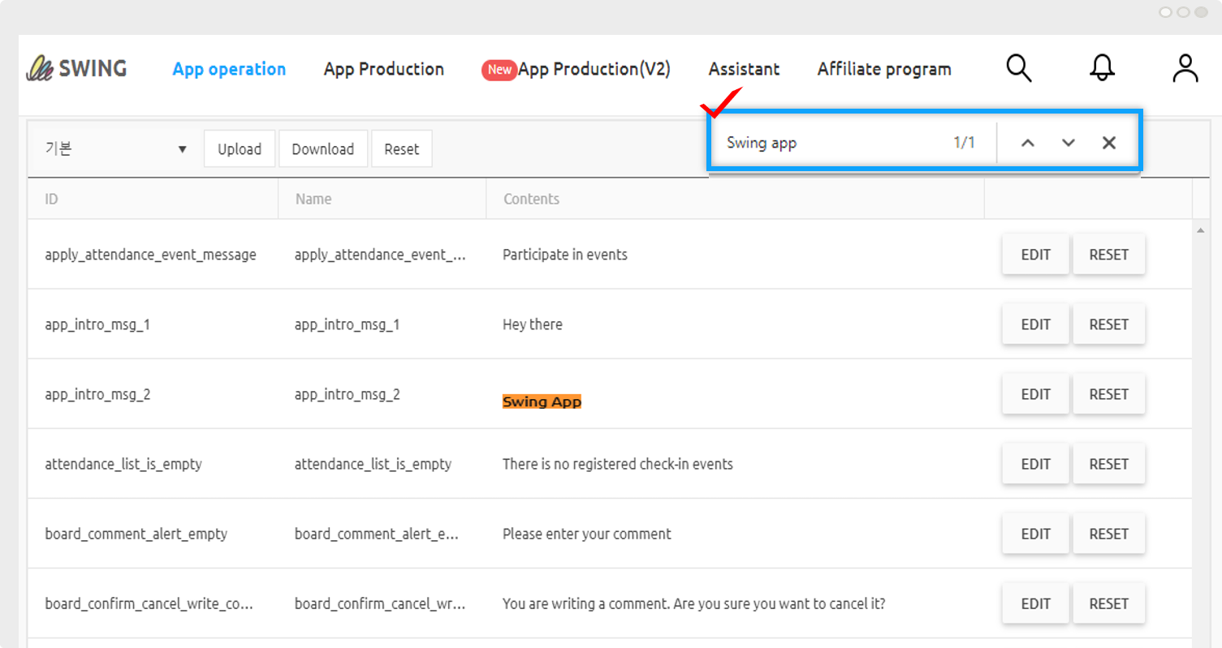Close the find bar
1222x648 pixels.
coord(1108,143)
